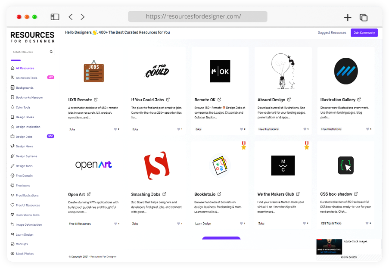Go back with the browser back arrow
This screenshot has height=268, width=389.
point(71,17)
